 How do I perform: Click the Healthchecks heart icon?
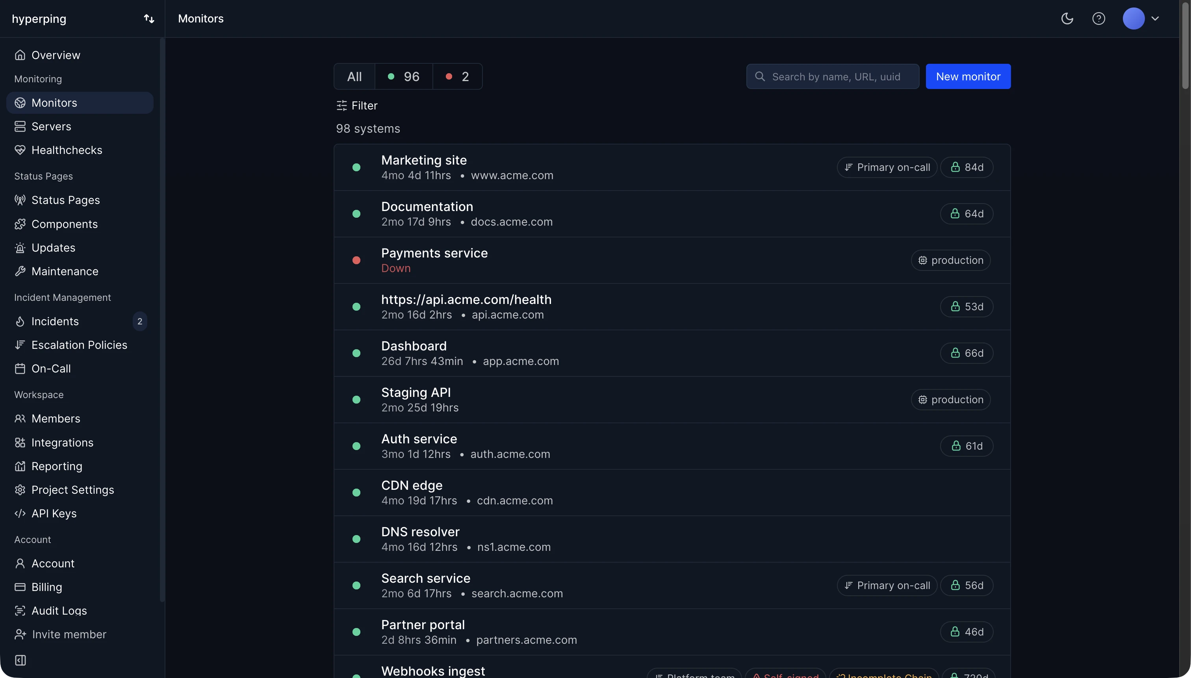coord(20,150)
